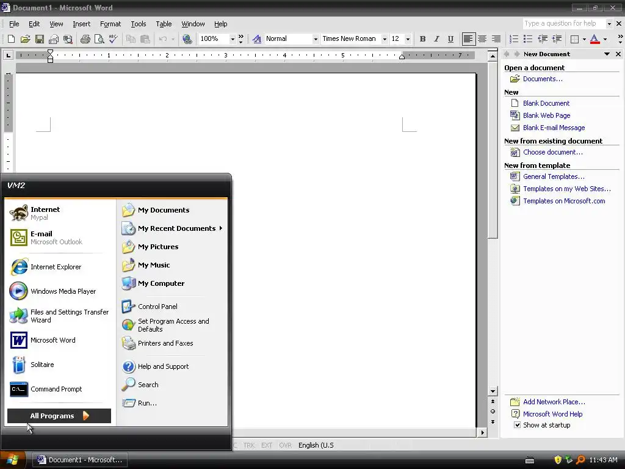Click Select Browse Object circle button
Image resolution: width=625 pixels, height=469 pixels.
pos(493,411)
